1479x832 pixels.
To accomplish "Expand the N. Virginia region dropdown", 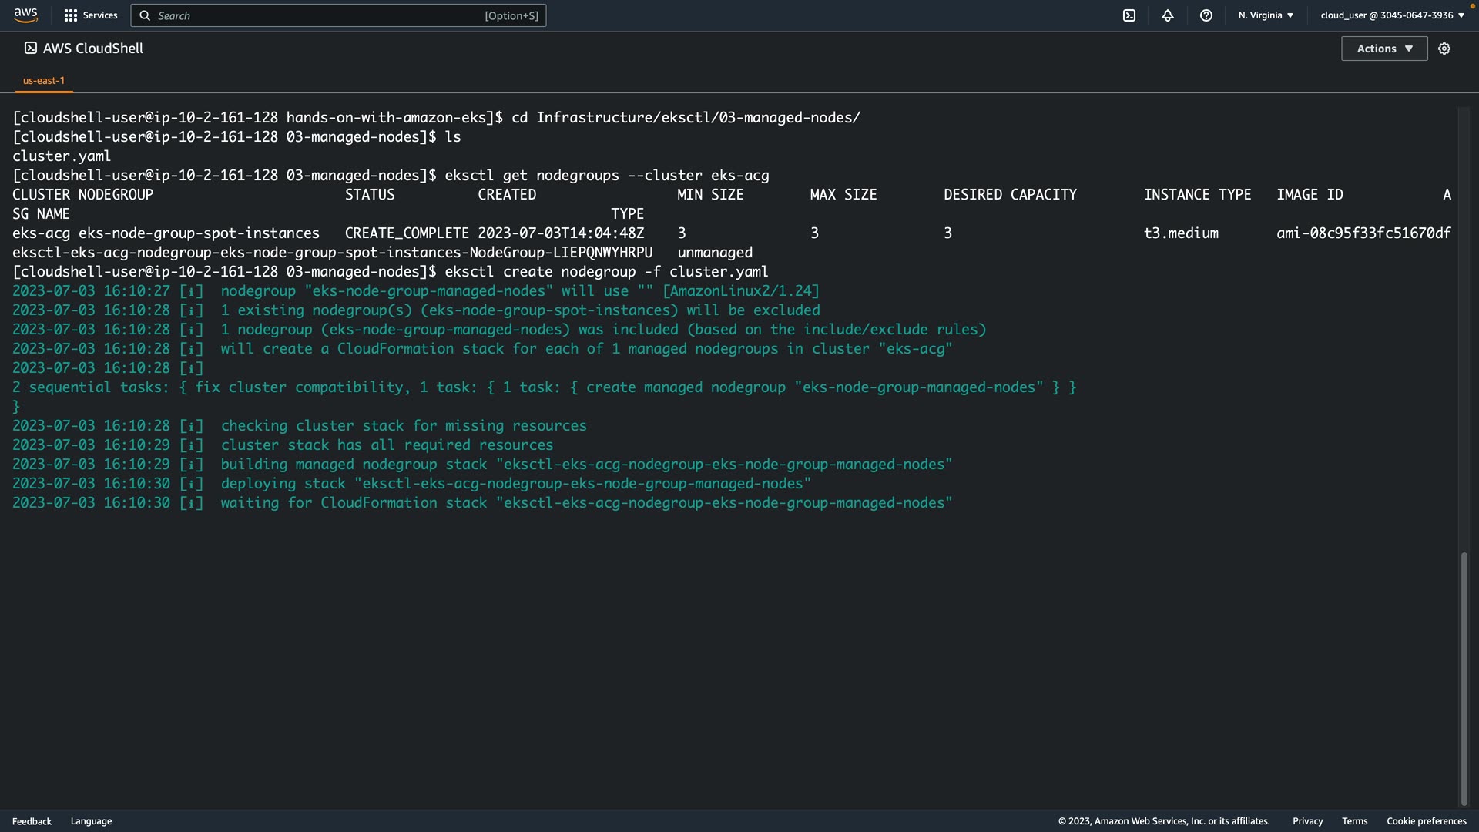I will coord(1266,15).
